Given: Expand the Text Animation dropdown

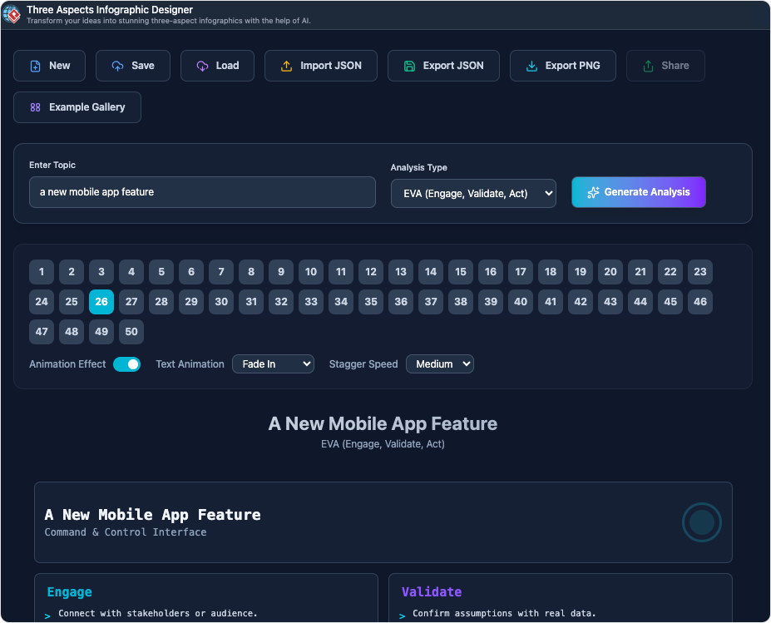Looking at the screenshot, I should coord(273,364).
